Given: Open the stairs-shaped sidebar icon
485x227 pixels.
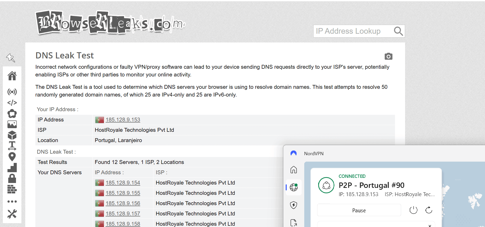Looking at the screenshot, I should click(12, 168).
